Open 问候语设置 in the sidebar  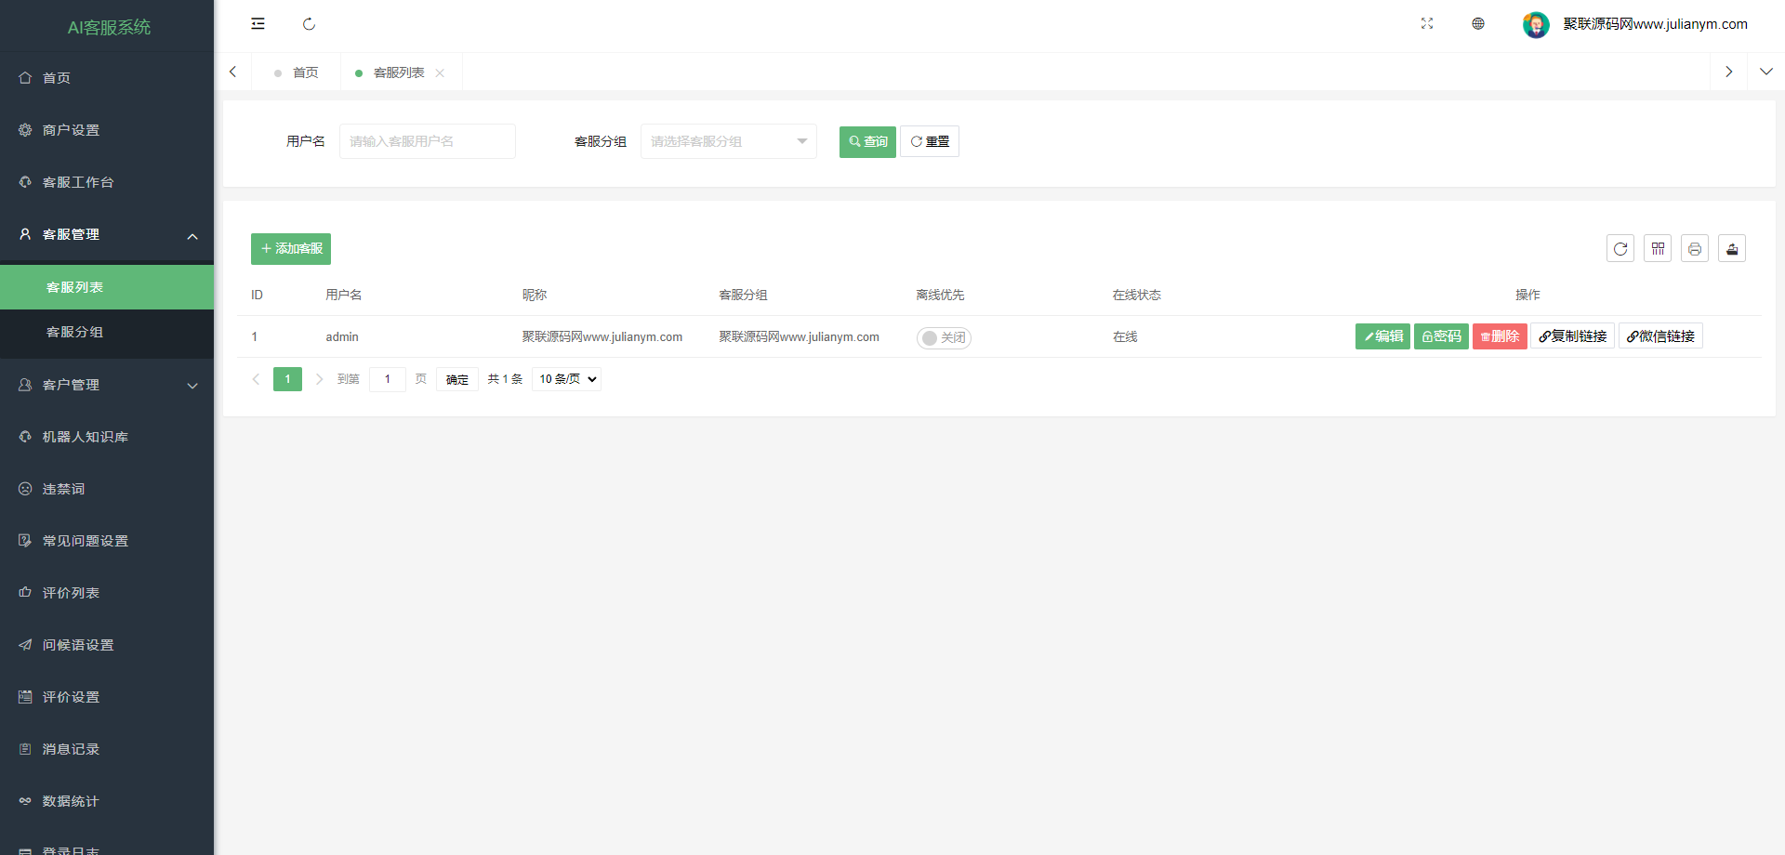107,645
